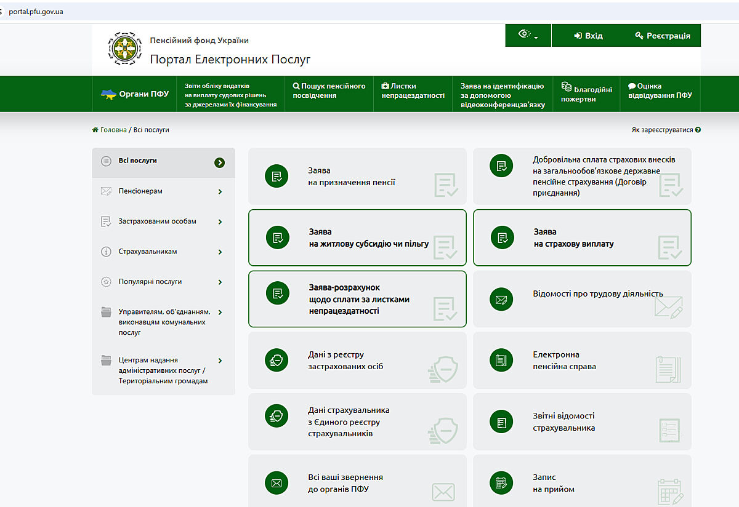Click the shield icon for Дані з реєстру застрахованих осіб
The image size is (739, 507).
pyautogui.click(x=277, y=361)
